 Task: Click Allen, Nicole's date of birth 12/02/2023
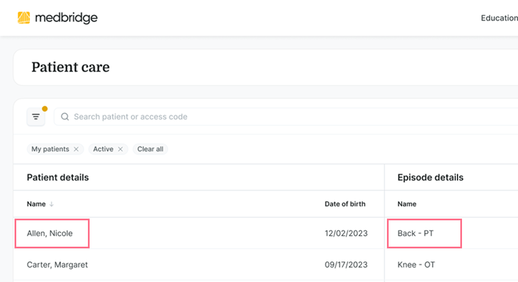(x=346, y=233)
